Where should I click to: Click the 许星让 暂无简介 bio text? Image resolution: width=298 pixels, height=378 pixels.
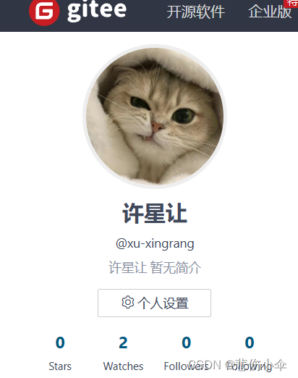[155, 267]
